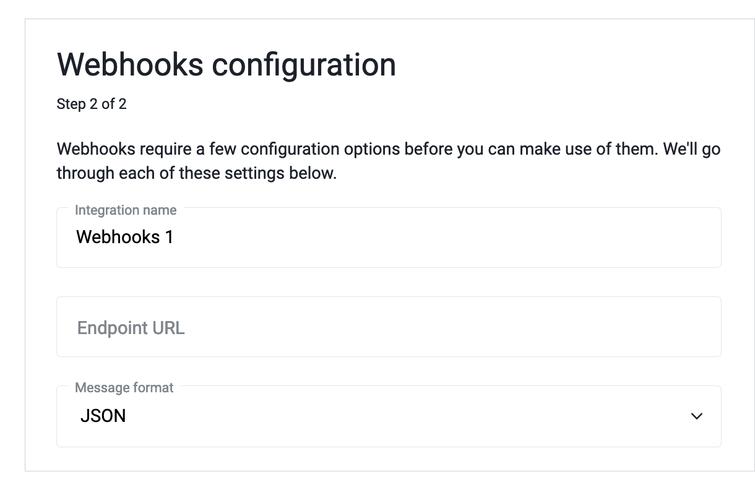Click the webhooks description paragraph text

pos(388,150)
